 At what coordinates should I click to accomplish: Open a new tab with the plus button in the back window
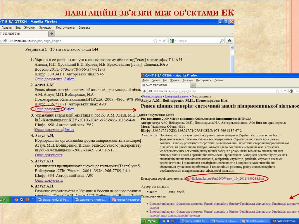tap(51, 34)
